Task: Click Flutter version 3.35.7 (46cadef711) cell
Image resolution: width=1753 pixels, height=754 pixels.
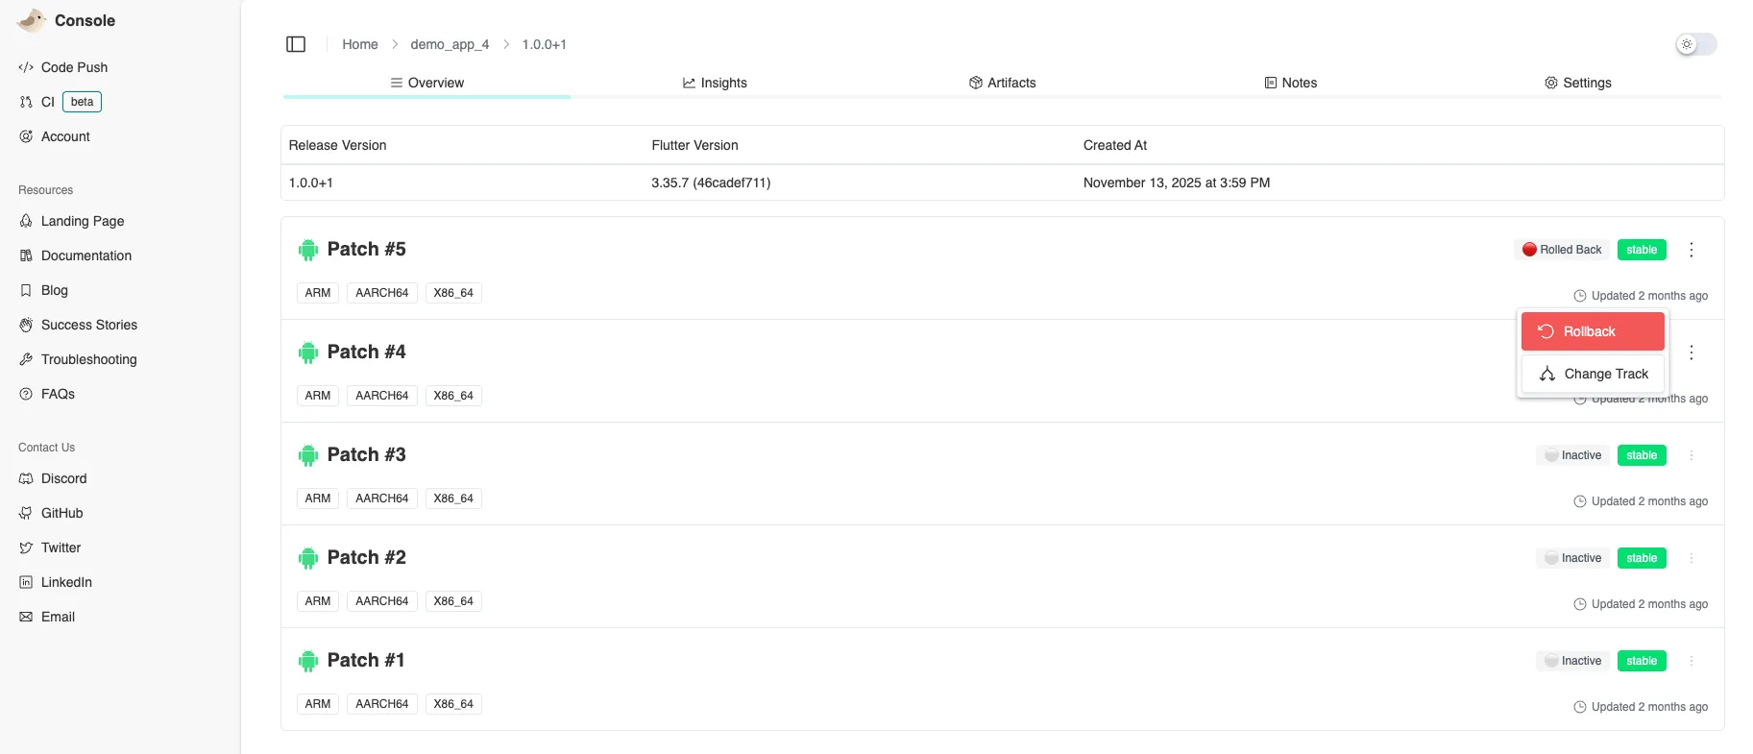Action: coord(711,182)
